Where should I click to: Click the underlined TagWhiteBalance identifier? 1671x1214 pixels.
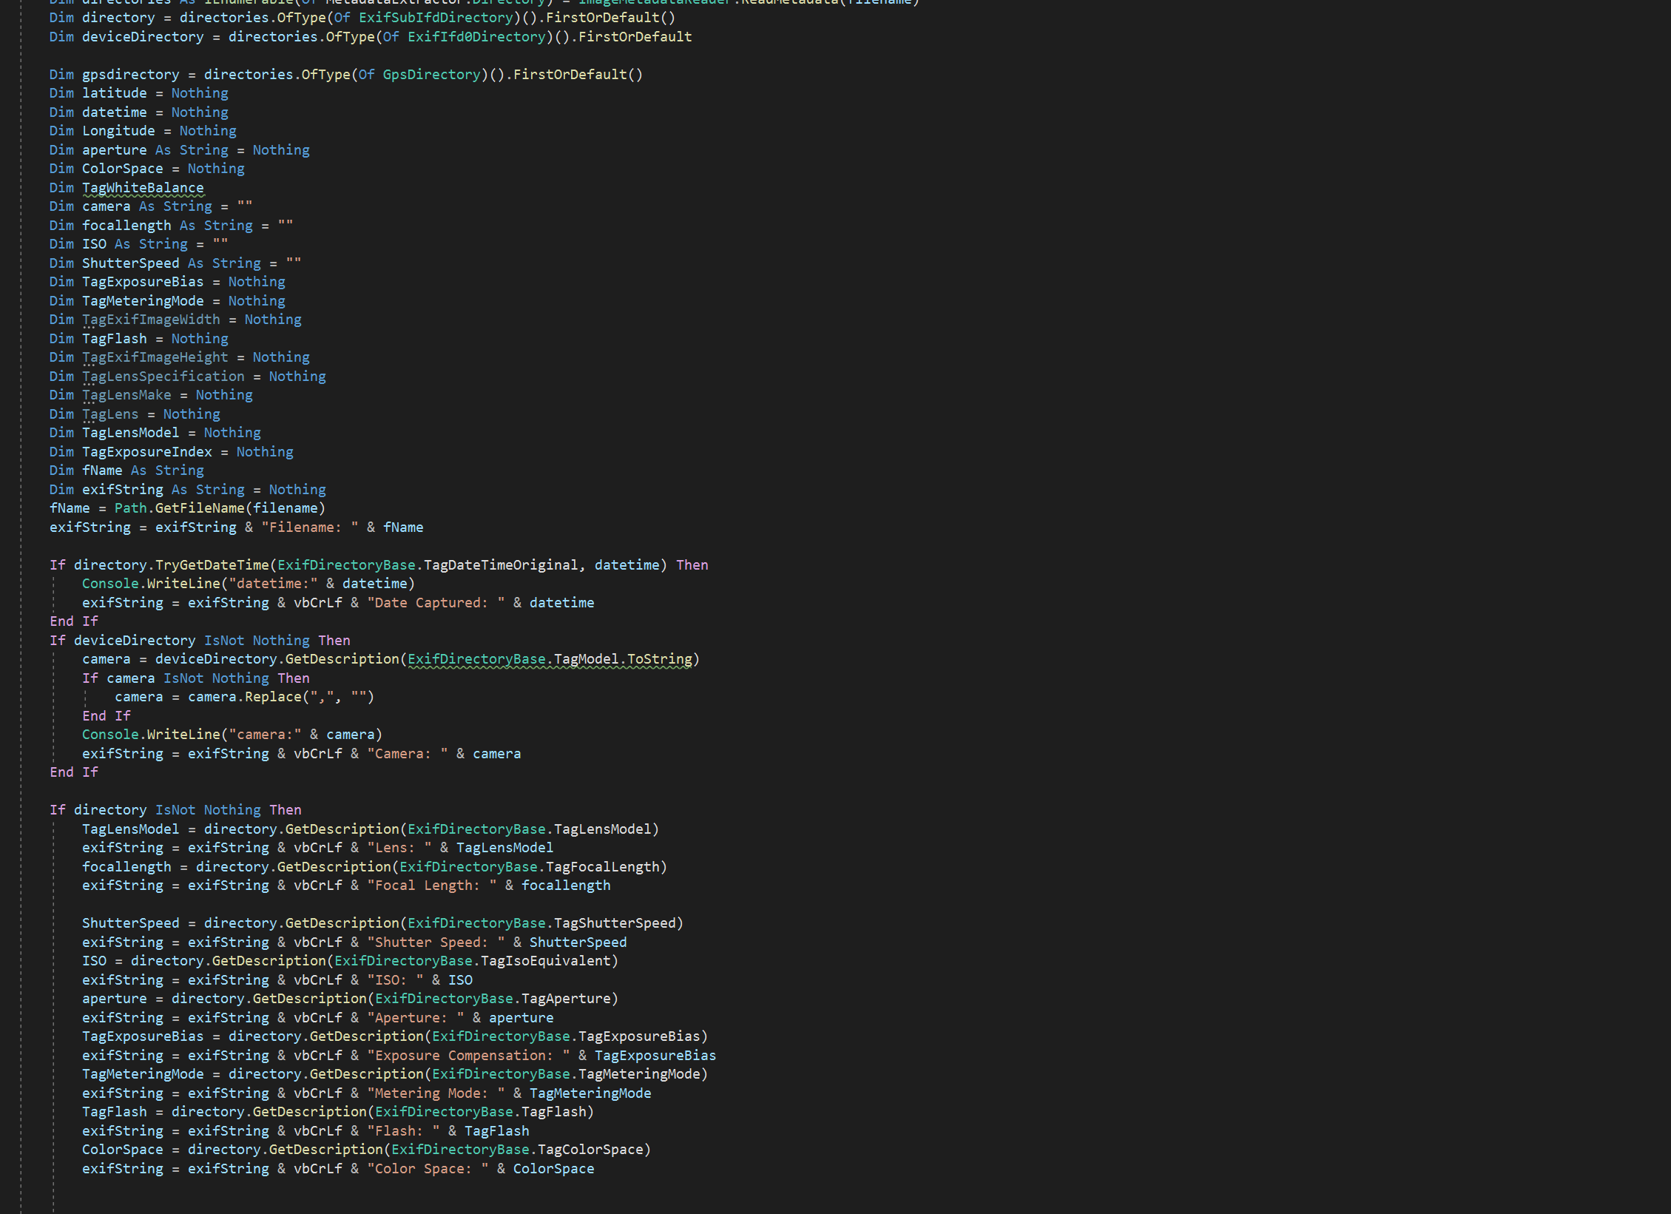(143, 187)
